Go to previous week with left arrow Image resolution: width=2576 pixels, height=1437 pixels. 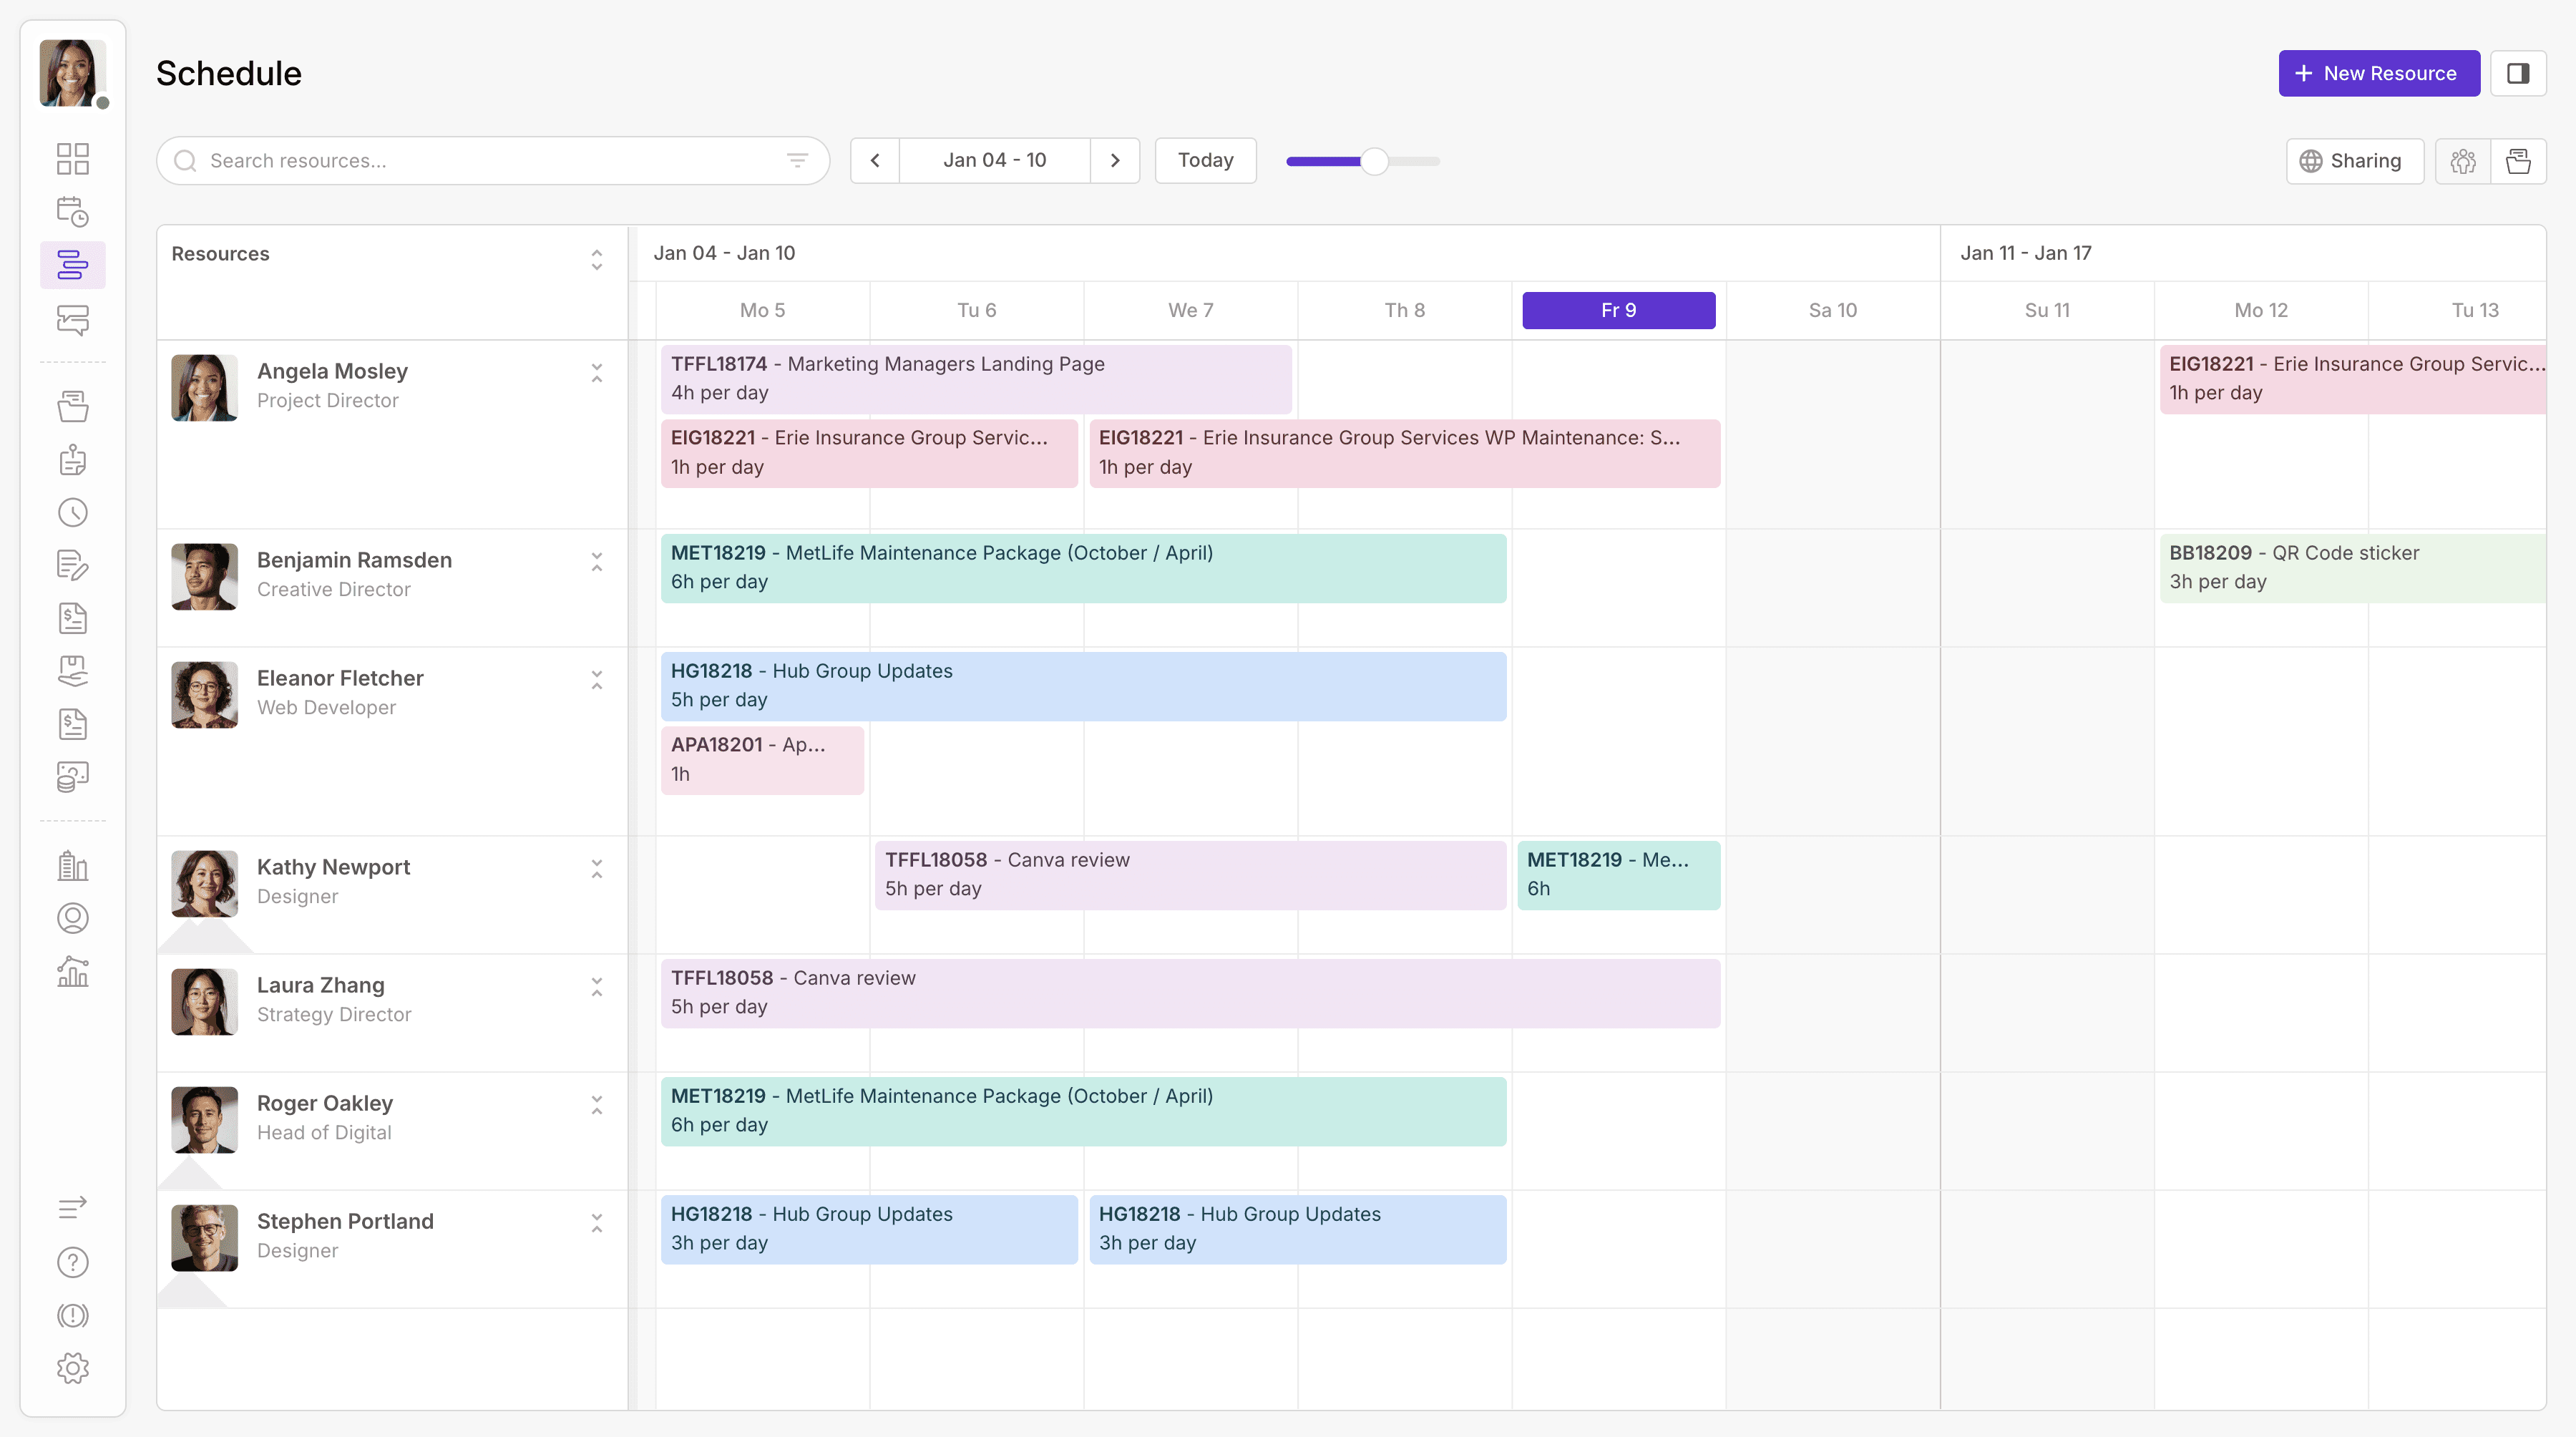pos(875,161)
